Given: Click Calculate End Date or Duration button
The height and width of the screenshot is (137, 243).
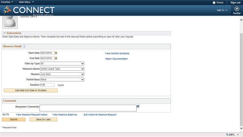Looking at the screenshot, I should tap(31, 91).
